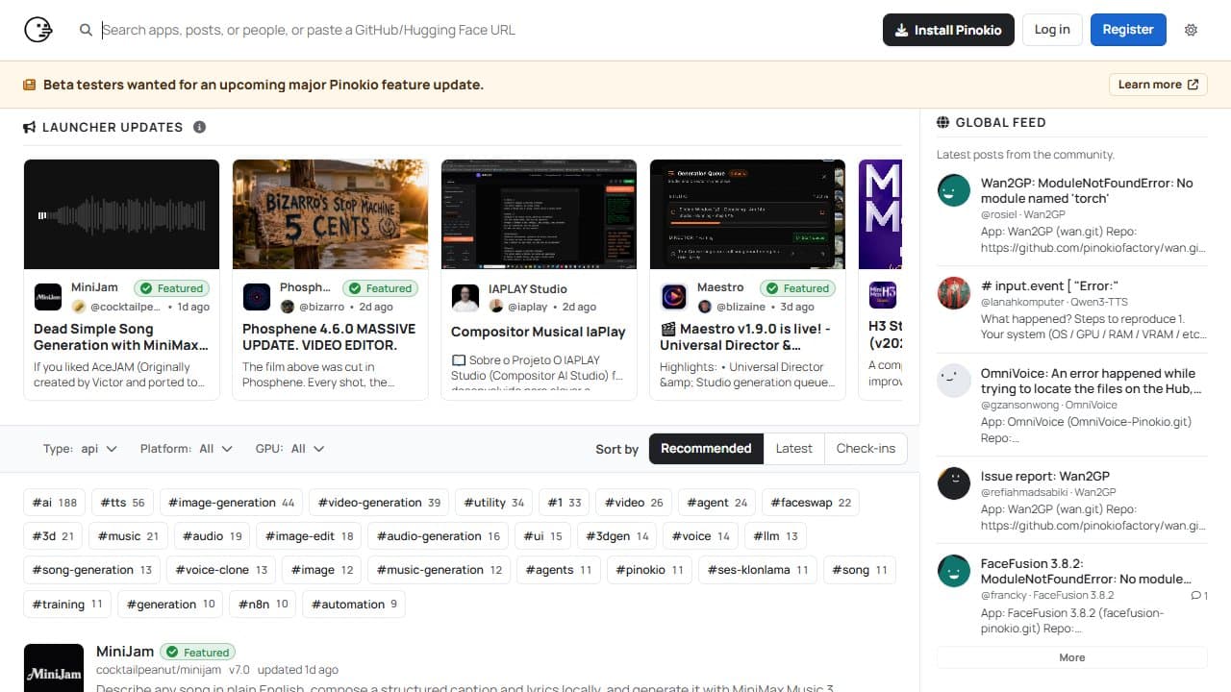Viewport: 1231px width, 692px height.
Task: Open the Wan2GP ModuleNotFoundError post
Action: (x=1087, y=190)
